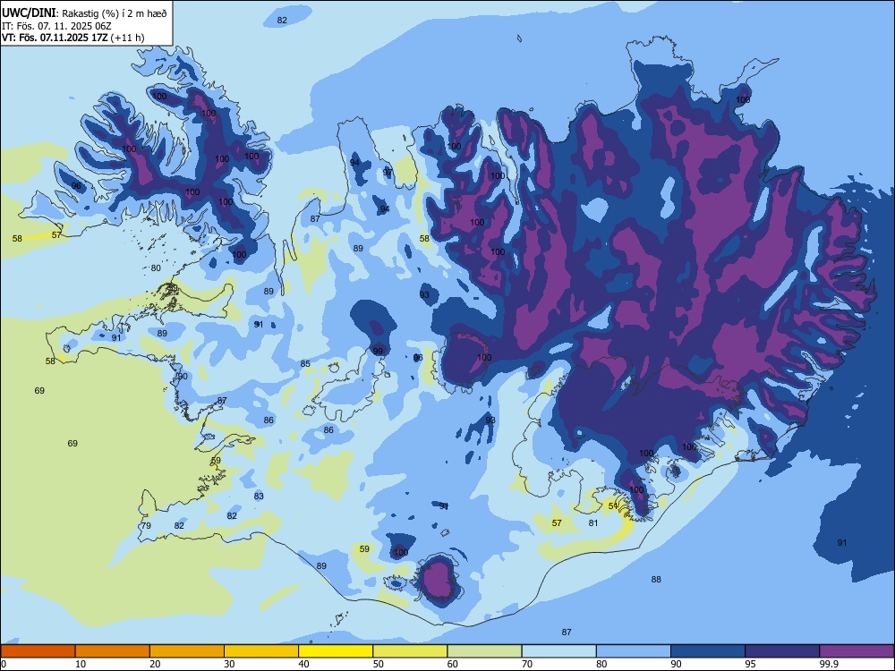Click the '50' legend scale label
Viewport: 895px width, 671px height.
378,664
